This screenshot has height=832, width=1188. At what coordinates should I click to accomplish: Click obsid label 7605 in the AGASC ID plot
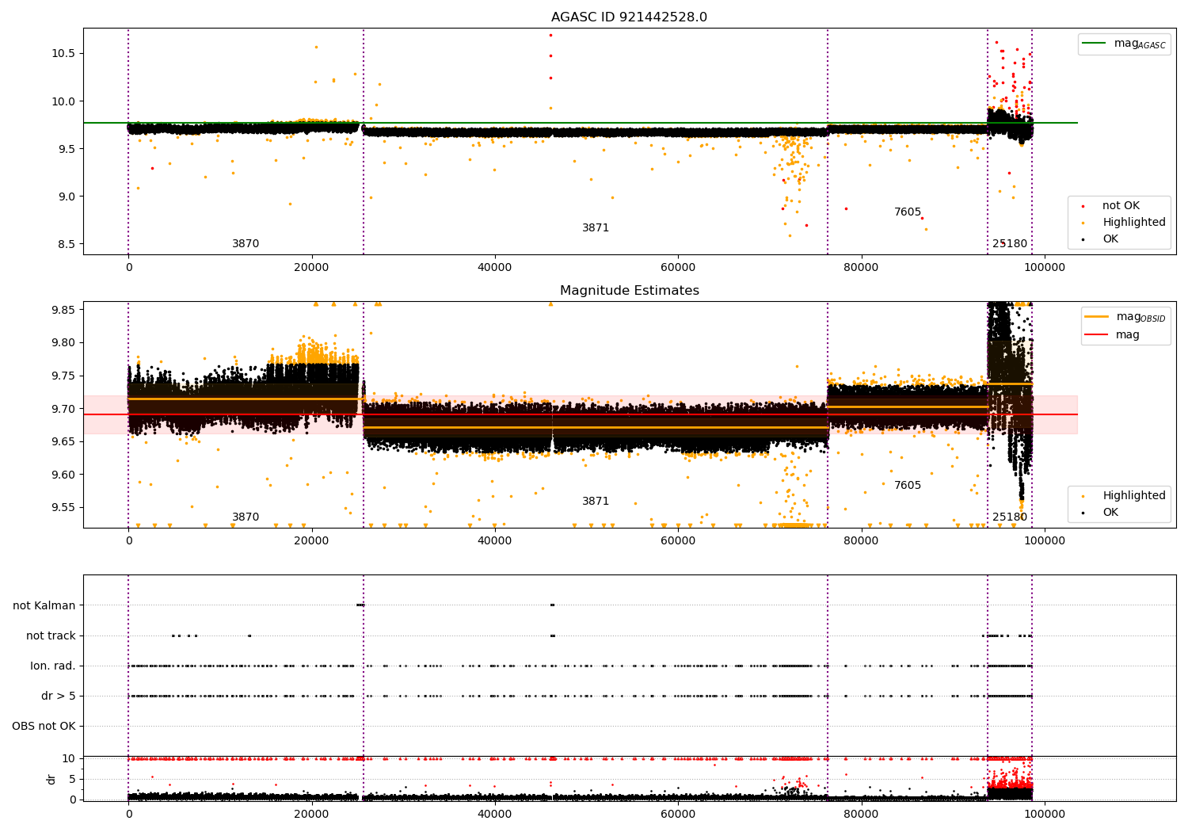pos(908,212)
